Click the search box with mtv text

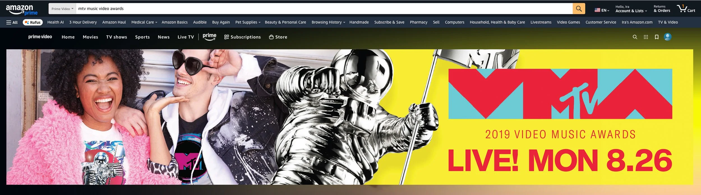coord(324,9)
